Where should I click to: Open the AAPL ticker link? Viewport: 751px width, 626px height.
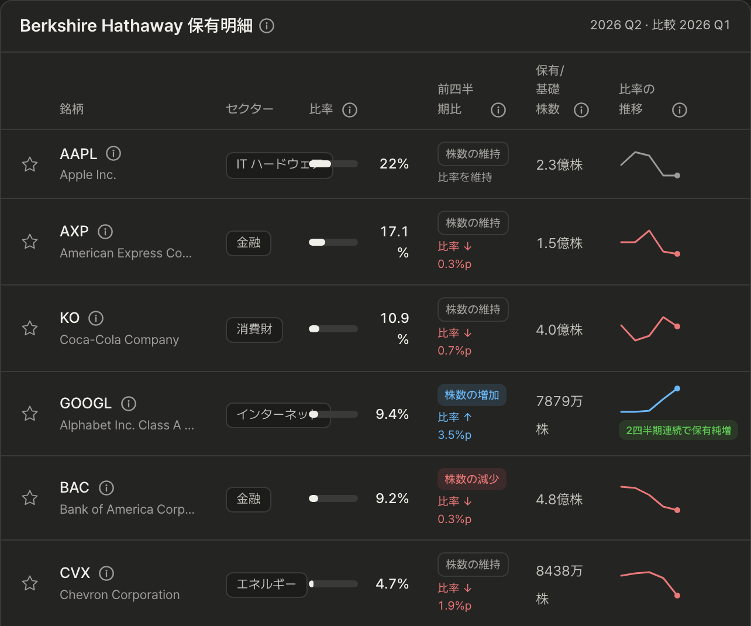coord(78,154)
